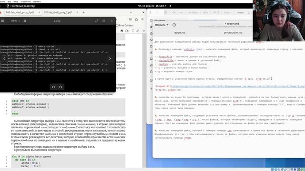The width and height of the screenshot is (305, 171).
Task: Click 'for A in alpha beta gamma' line
Action: (31, 156)
